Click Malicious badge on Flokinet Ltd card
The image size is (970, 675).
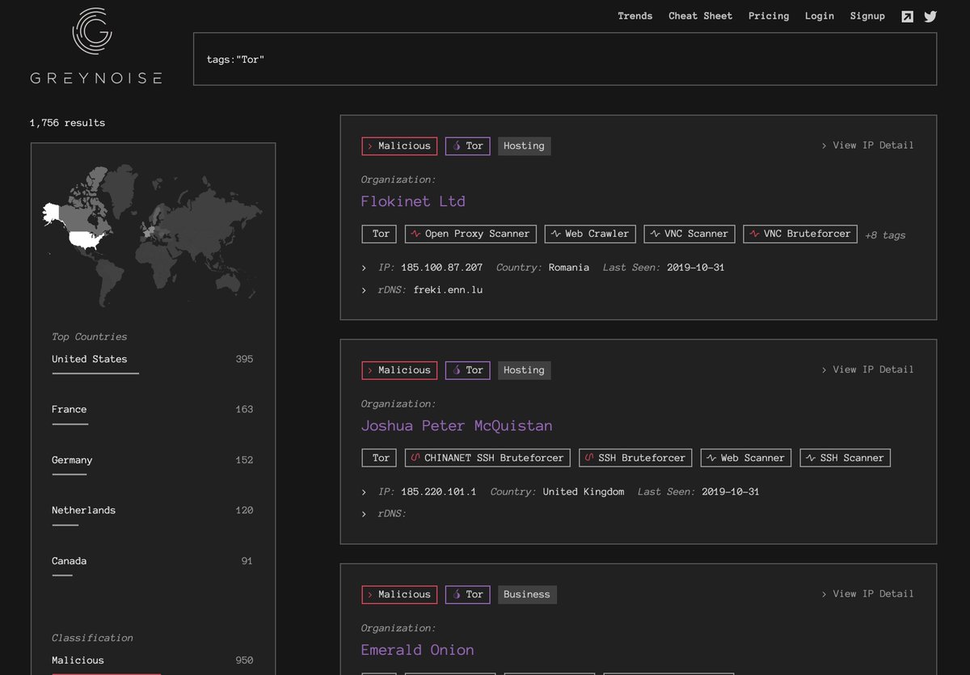click(399, 146)
